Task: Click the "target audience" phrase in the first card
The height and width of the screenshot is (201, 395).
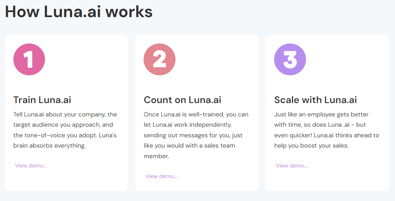Action: point(33,125)
